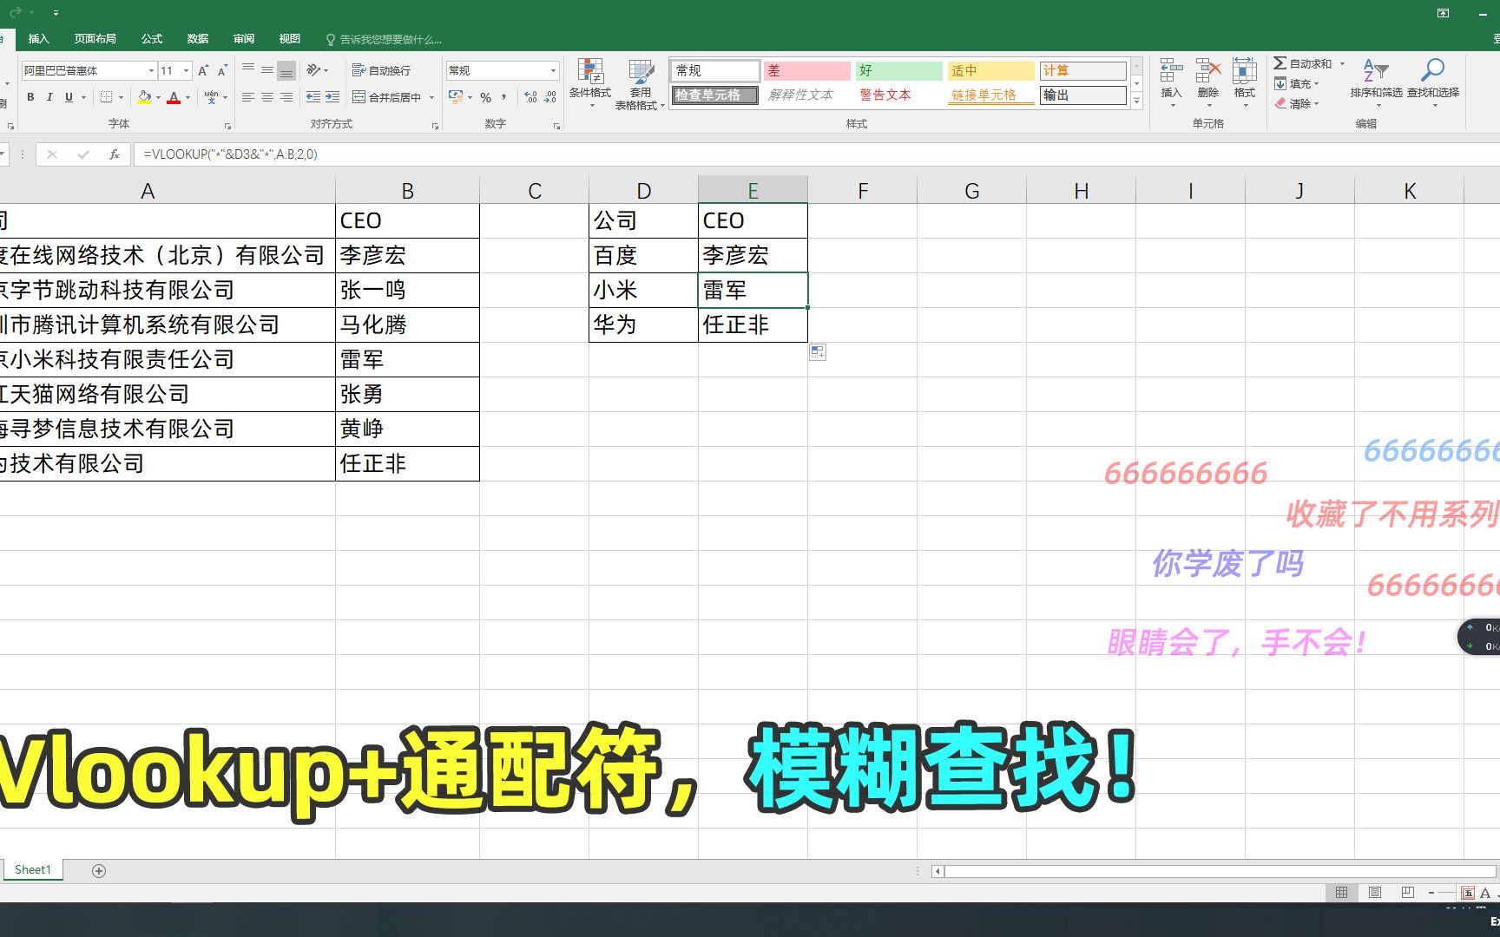Switch to Page Layout view in status bar
This screenshot has height=937, width=1500.
click(1375, 892)
